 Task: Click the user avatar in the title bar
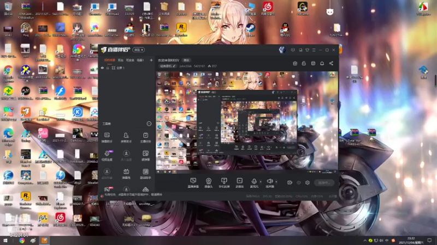point(282,50)
